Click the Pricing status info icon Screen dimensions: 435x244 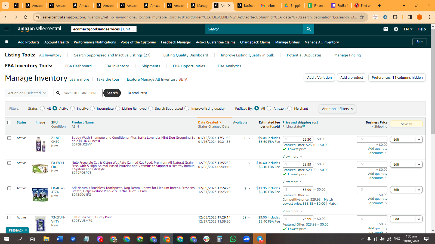(x=304, y=126)
